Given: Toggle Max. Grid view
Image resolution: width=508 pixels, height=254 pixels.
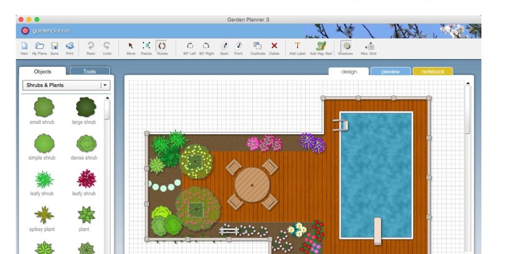Looking at the screenshot, I should tap(369, 46).
